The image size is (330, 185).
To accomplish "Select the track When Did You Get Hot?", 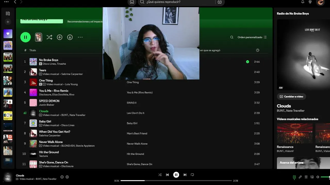I will tap(55, 132).
